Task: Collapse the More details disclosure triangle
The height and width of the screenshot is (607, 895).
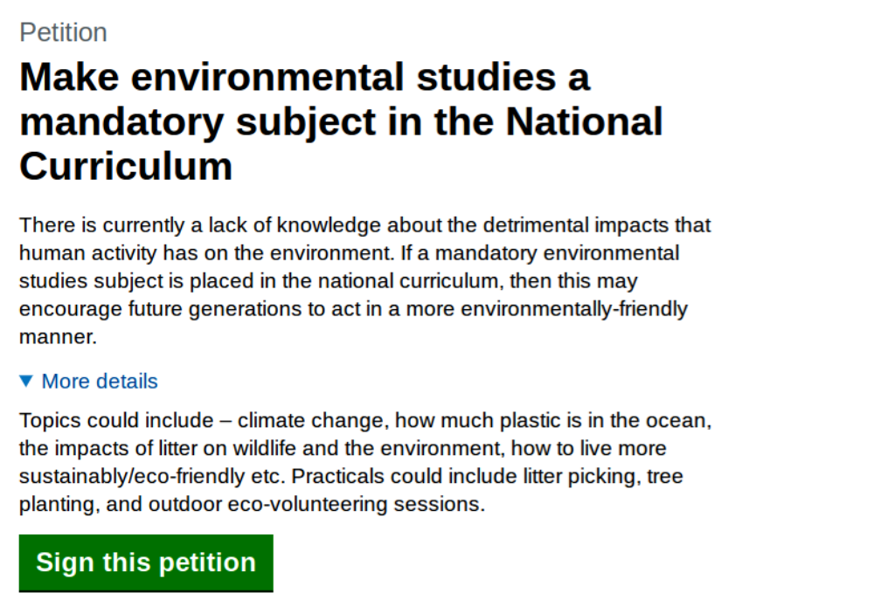Action: point(26,381)
